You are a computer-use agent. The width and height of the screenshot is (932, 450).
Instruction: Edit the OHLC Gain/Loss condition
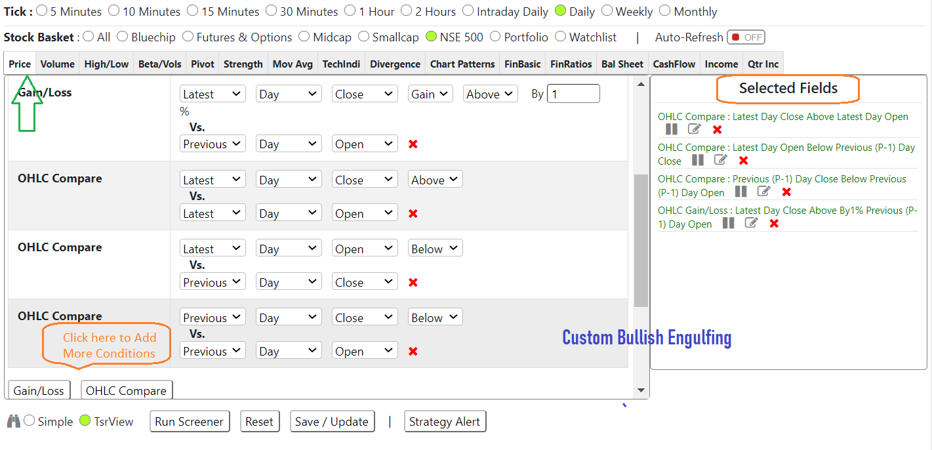[x=752, y=223]
